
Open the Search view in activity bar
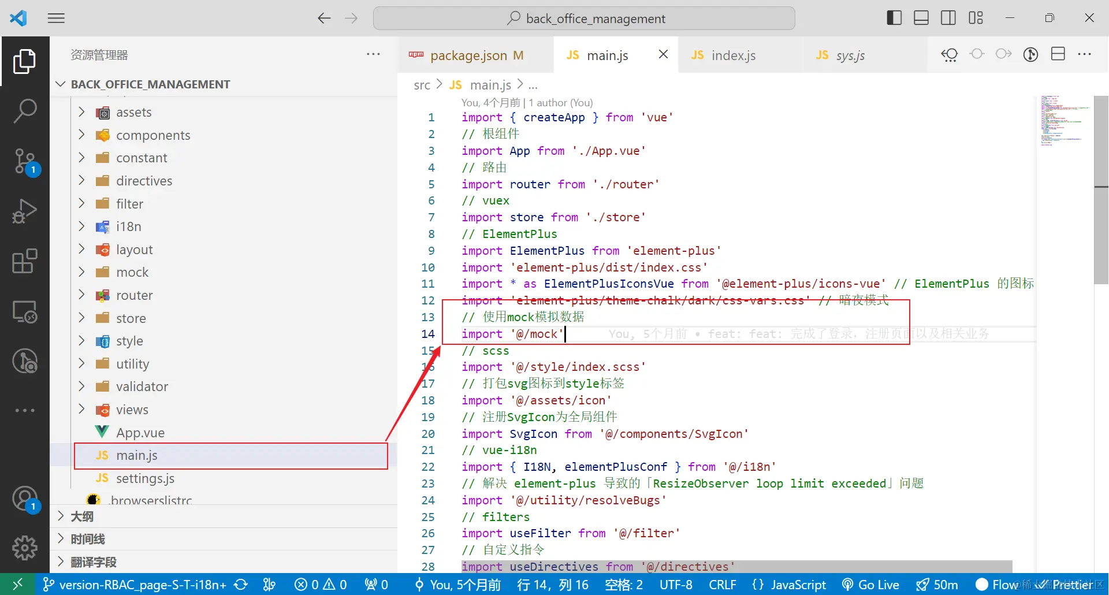pyautogui.click(x=25, y=111)
